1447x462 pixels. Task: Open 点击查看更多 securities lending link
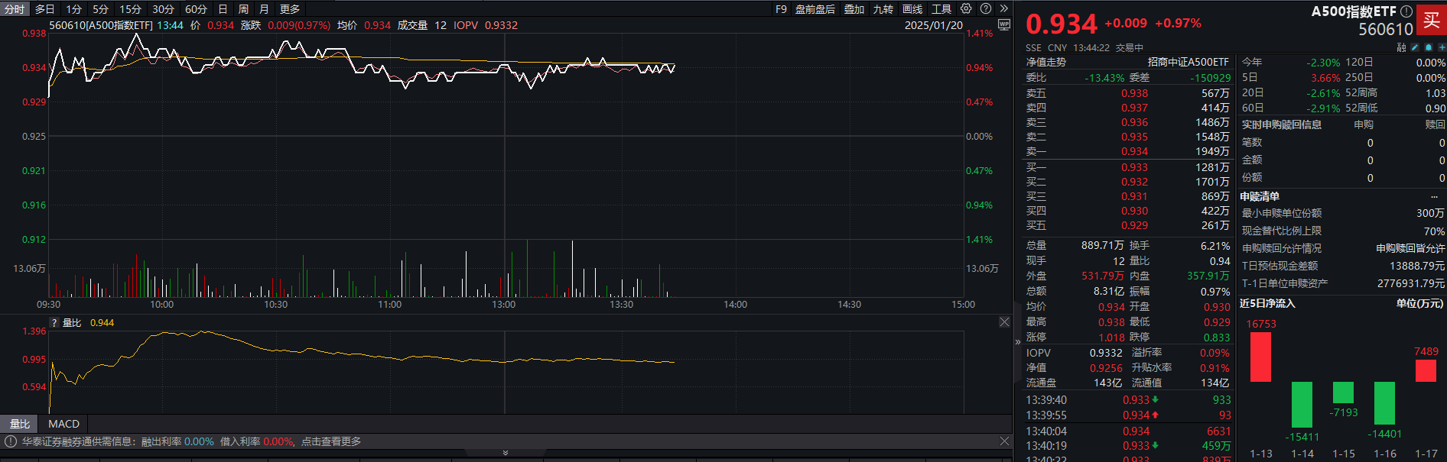tap(331, 441)
